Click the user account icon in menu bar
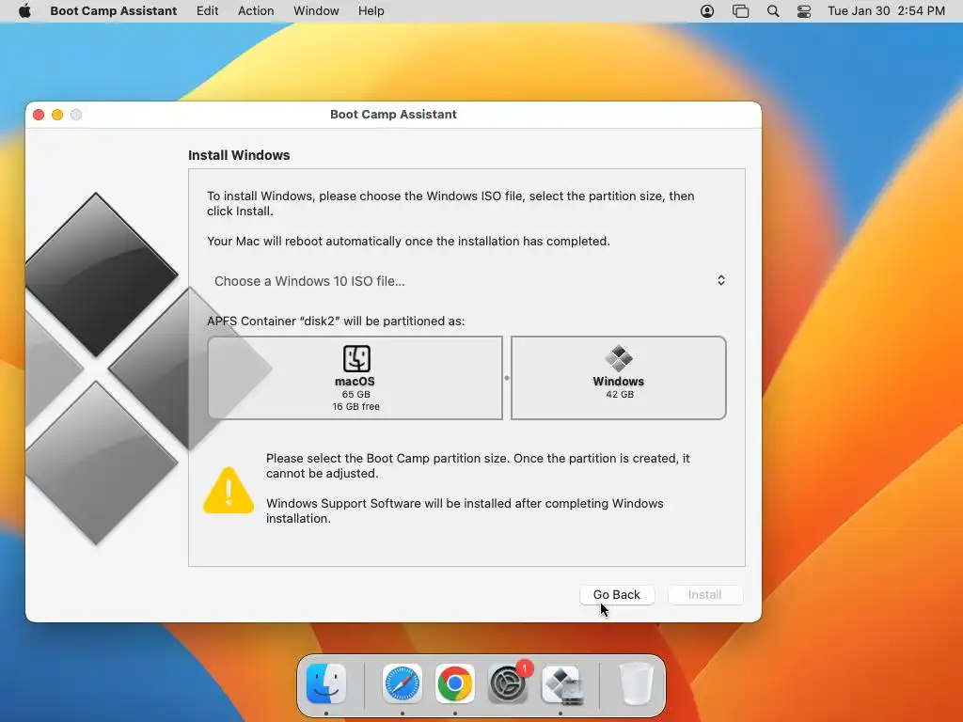This screenshot has width=963, height=722. pyautogui.click(x=707, y=11)
